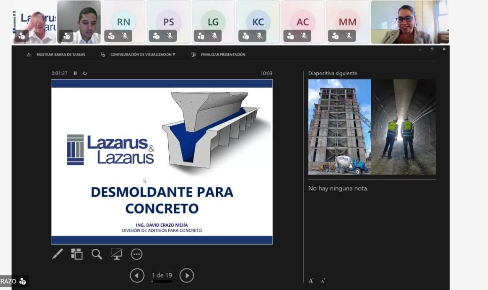Decrease the notes text size

point(323,281)
